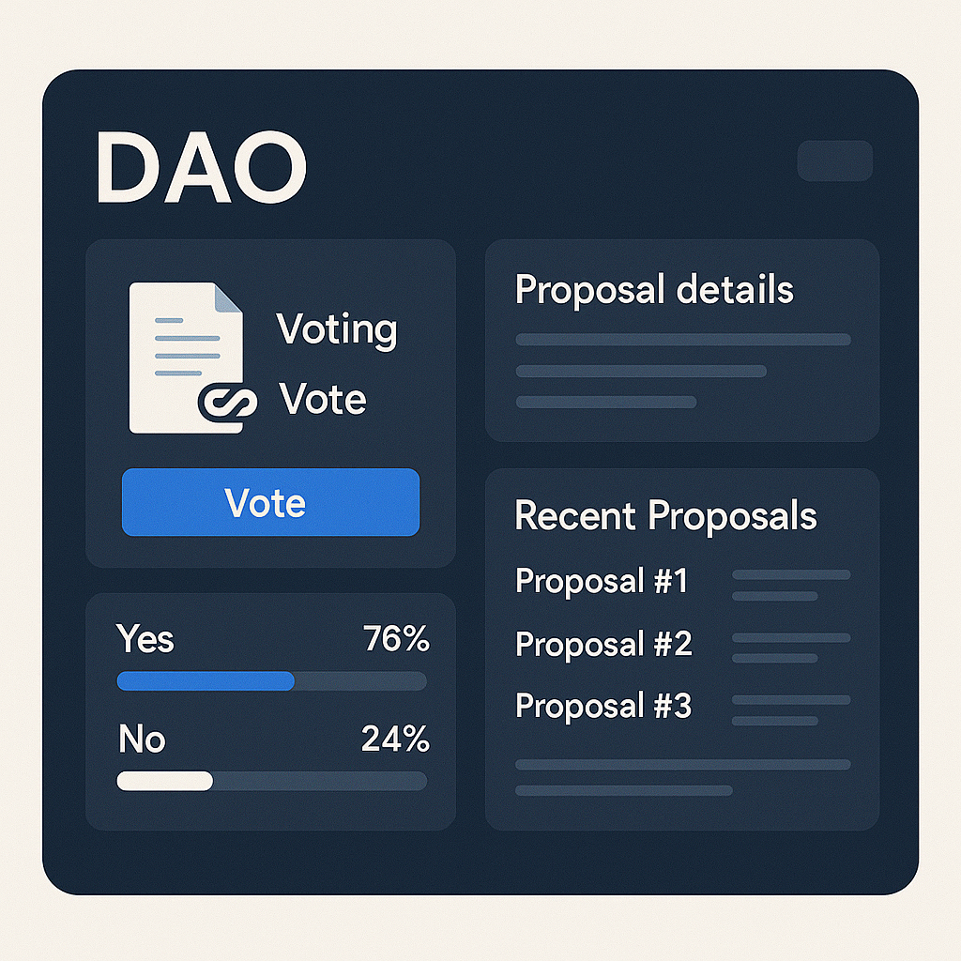Click the 76% Yes percentage

396,639
